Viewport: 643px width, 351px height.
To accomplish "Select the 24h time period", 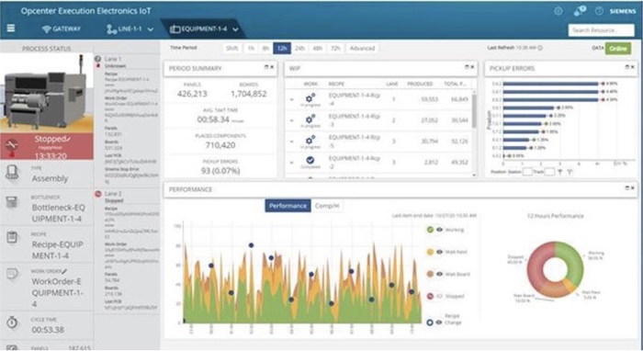I will (x=299, y=48).
